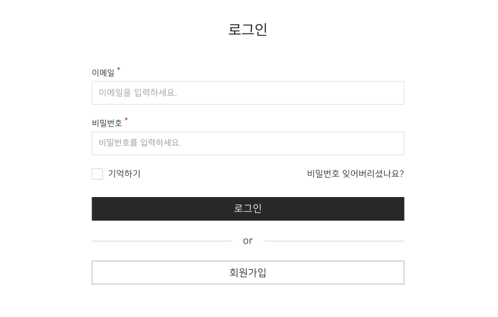Click the 회원가입 button
Viewport: 498px width, 317px height.
pos(248,272)
